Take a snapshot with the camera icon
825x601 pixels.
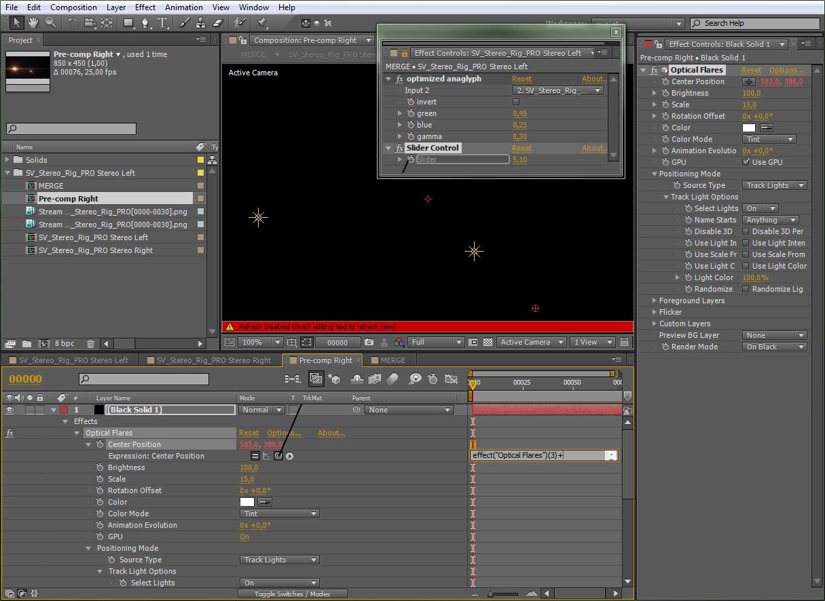tap(369, 343)
